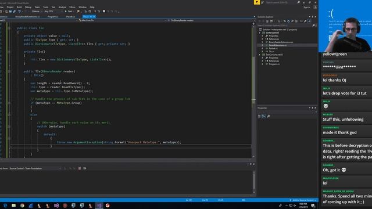Select Tlv.cs in Solution Explorer
This screenshot has width=372, height=209.
coord(271,52)
